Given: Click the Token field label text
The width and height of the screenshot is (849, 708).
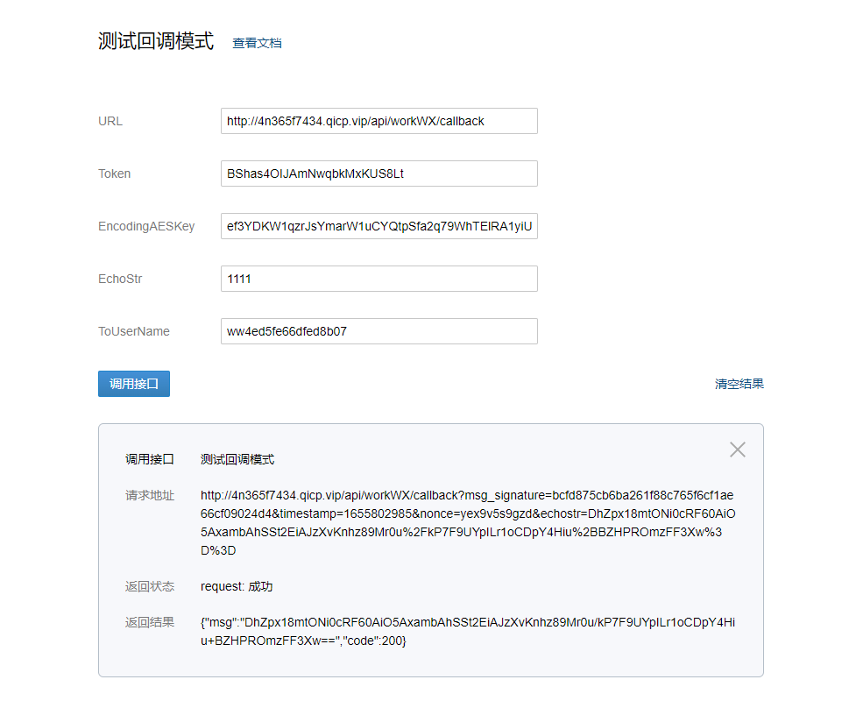Looking at the screenshot, I should tap(114, 173).
